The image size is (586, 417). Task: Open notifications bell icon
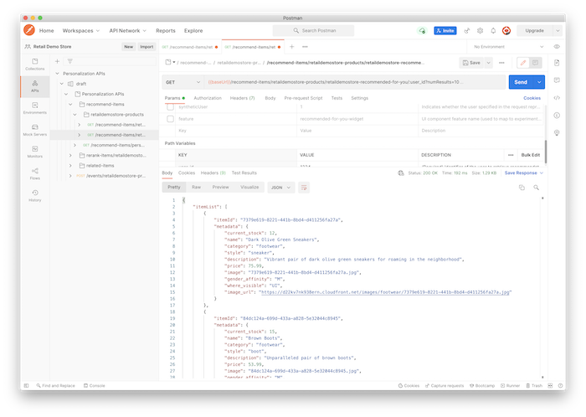(x=493, y=31)
